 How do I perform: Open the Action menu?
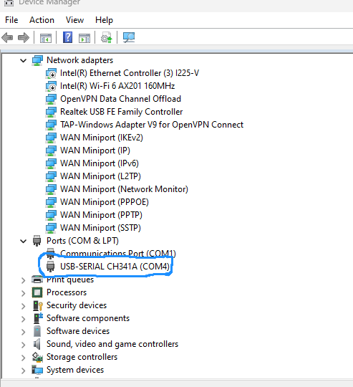tap(42, 20)
